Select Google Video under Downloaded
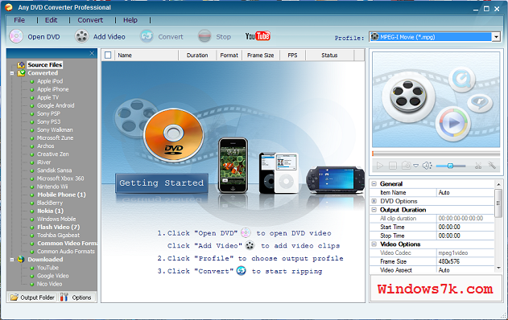Image resolution: width=508 pixels, height=320 pixels. pos(53,276)
